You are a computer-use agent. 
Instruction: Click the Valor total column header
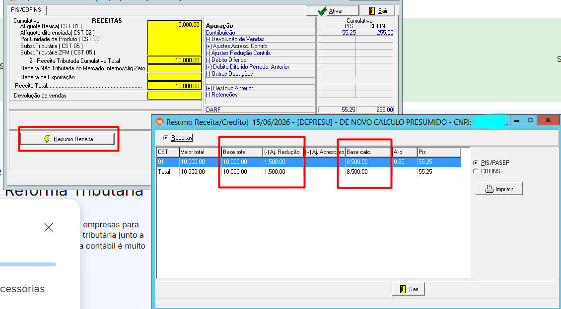point(200,152)
